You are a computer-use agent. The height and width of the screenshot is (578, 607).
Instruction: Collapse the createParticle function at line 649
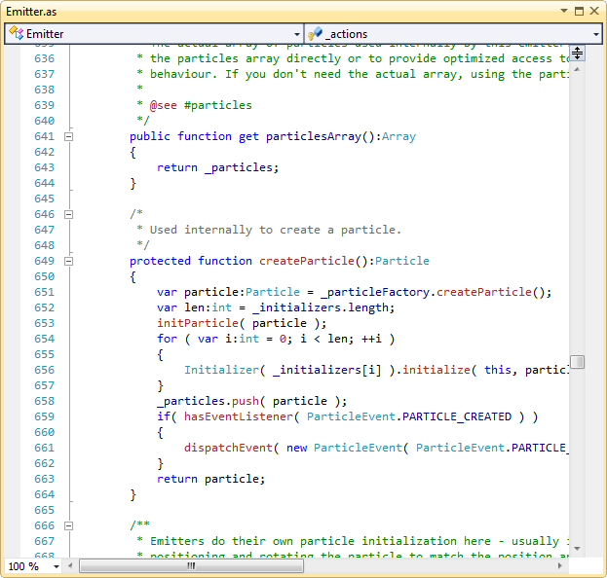[68, 262]
